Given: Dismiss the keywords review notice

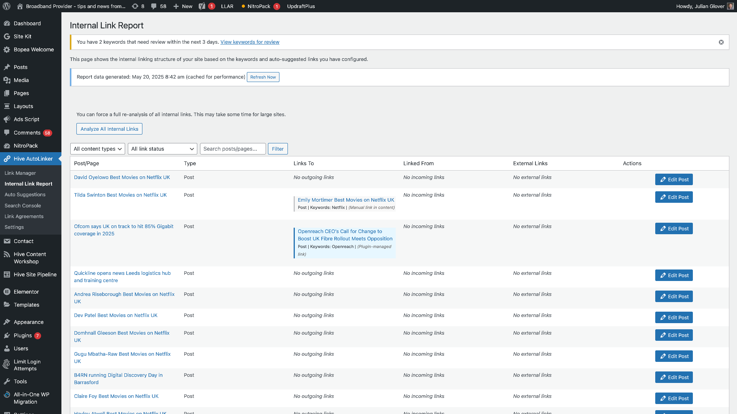Looking at the screenshot, I should click(720, 42).
